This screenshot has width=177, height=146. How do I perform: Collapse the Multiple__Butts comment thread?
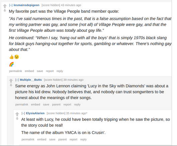[17, 80]
